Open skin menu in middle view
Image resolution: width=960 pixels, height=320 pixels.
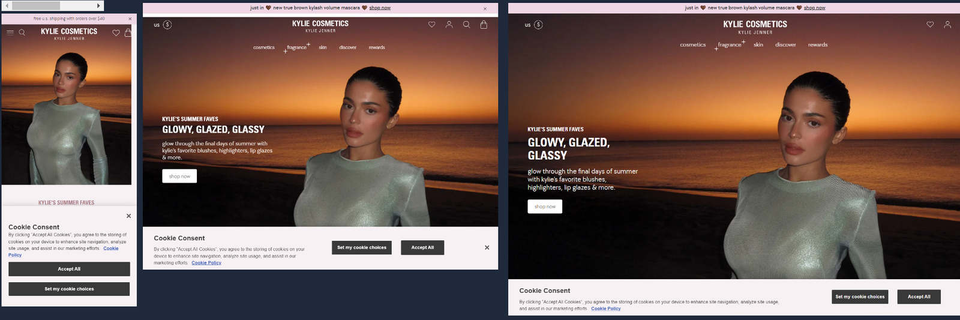(x=323, y=47)
